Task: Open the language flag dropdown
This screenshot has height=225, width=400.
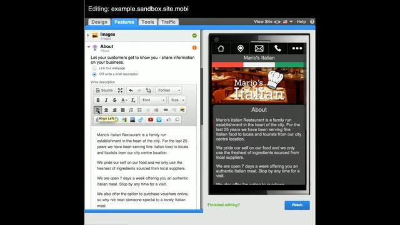Action: [x=287, y=22]
